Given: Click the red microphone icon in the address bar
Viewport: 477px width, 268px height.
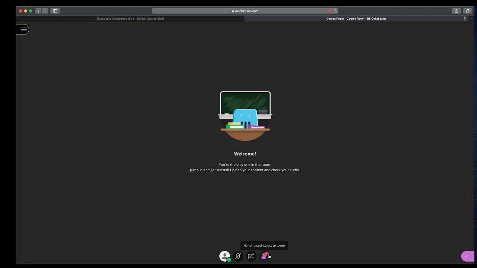Looking at the screenshot, I should coord(330,11).
